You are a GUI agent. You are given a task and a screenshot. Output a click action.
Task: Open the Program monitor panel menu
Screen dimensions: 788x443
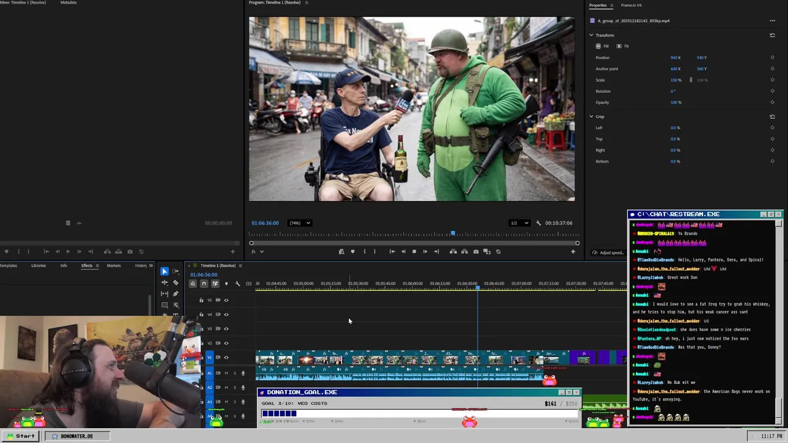[307, 2]
